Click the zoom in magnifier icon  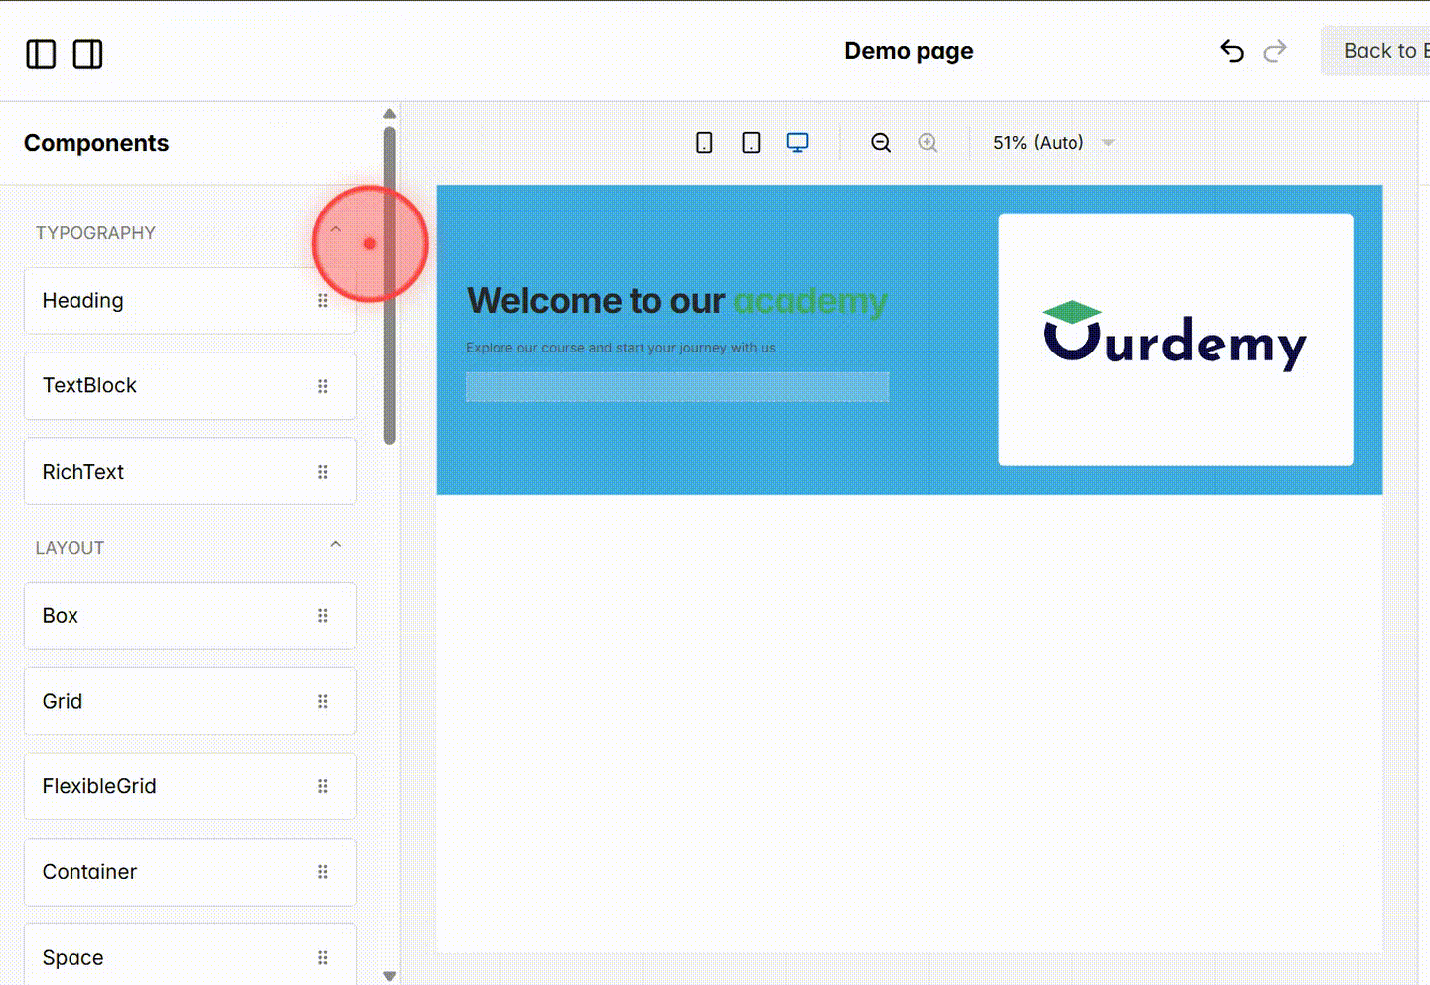click(x=928, y=142)
